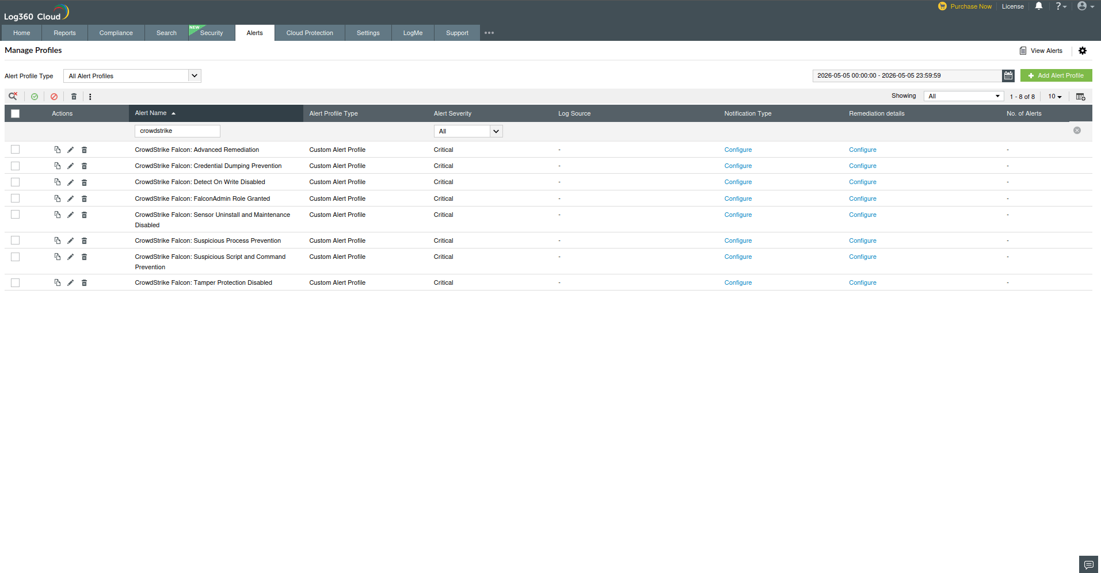Delete Detect On Write Disabled profile

pyautogui.click(x=84, y=182)
